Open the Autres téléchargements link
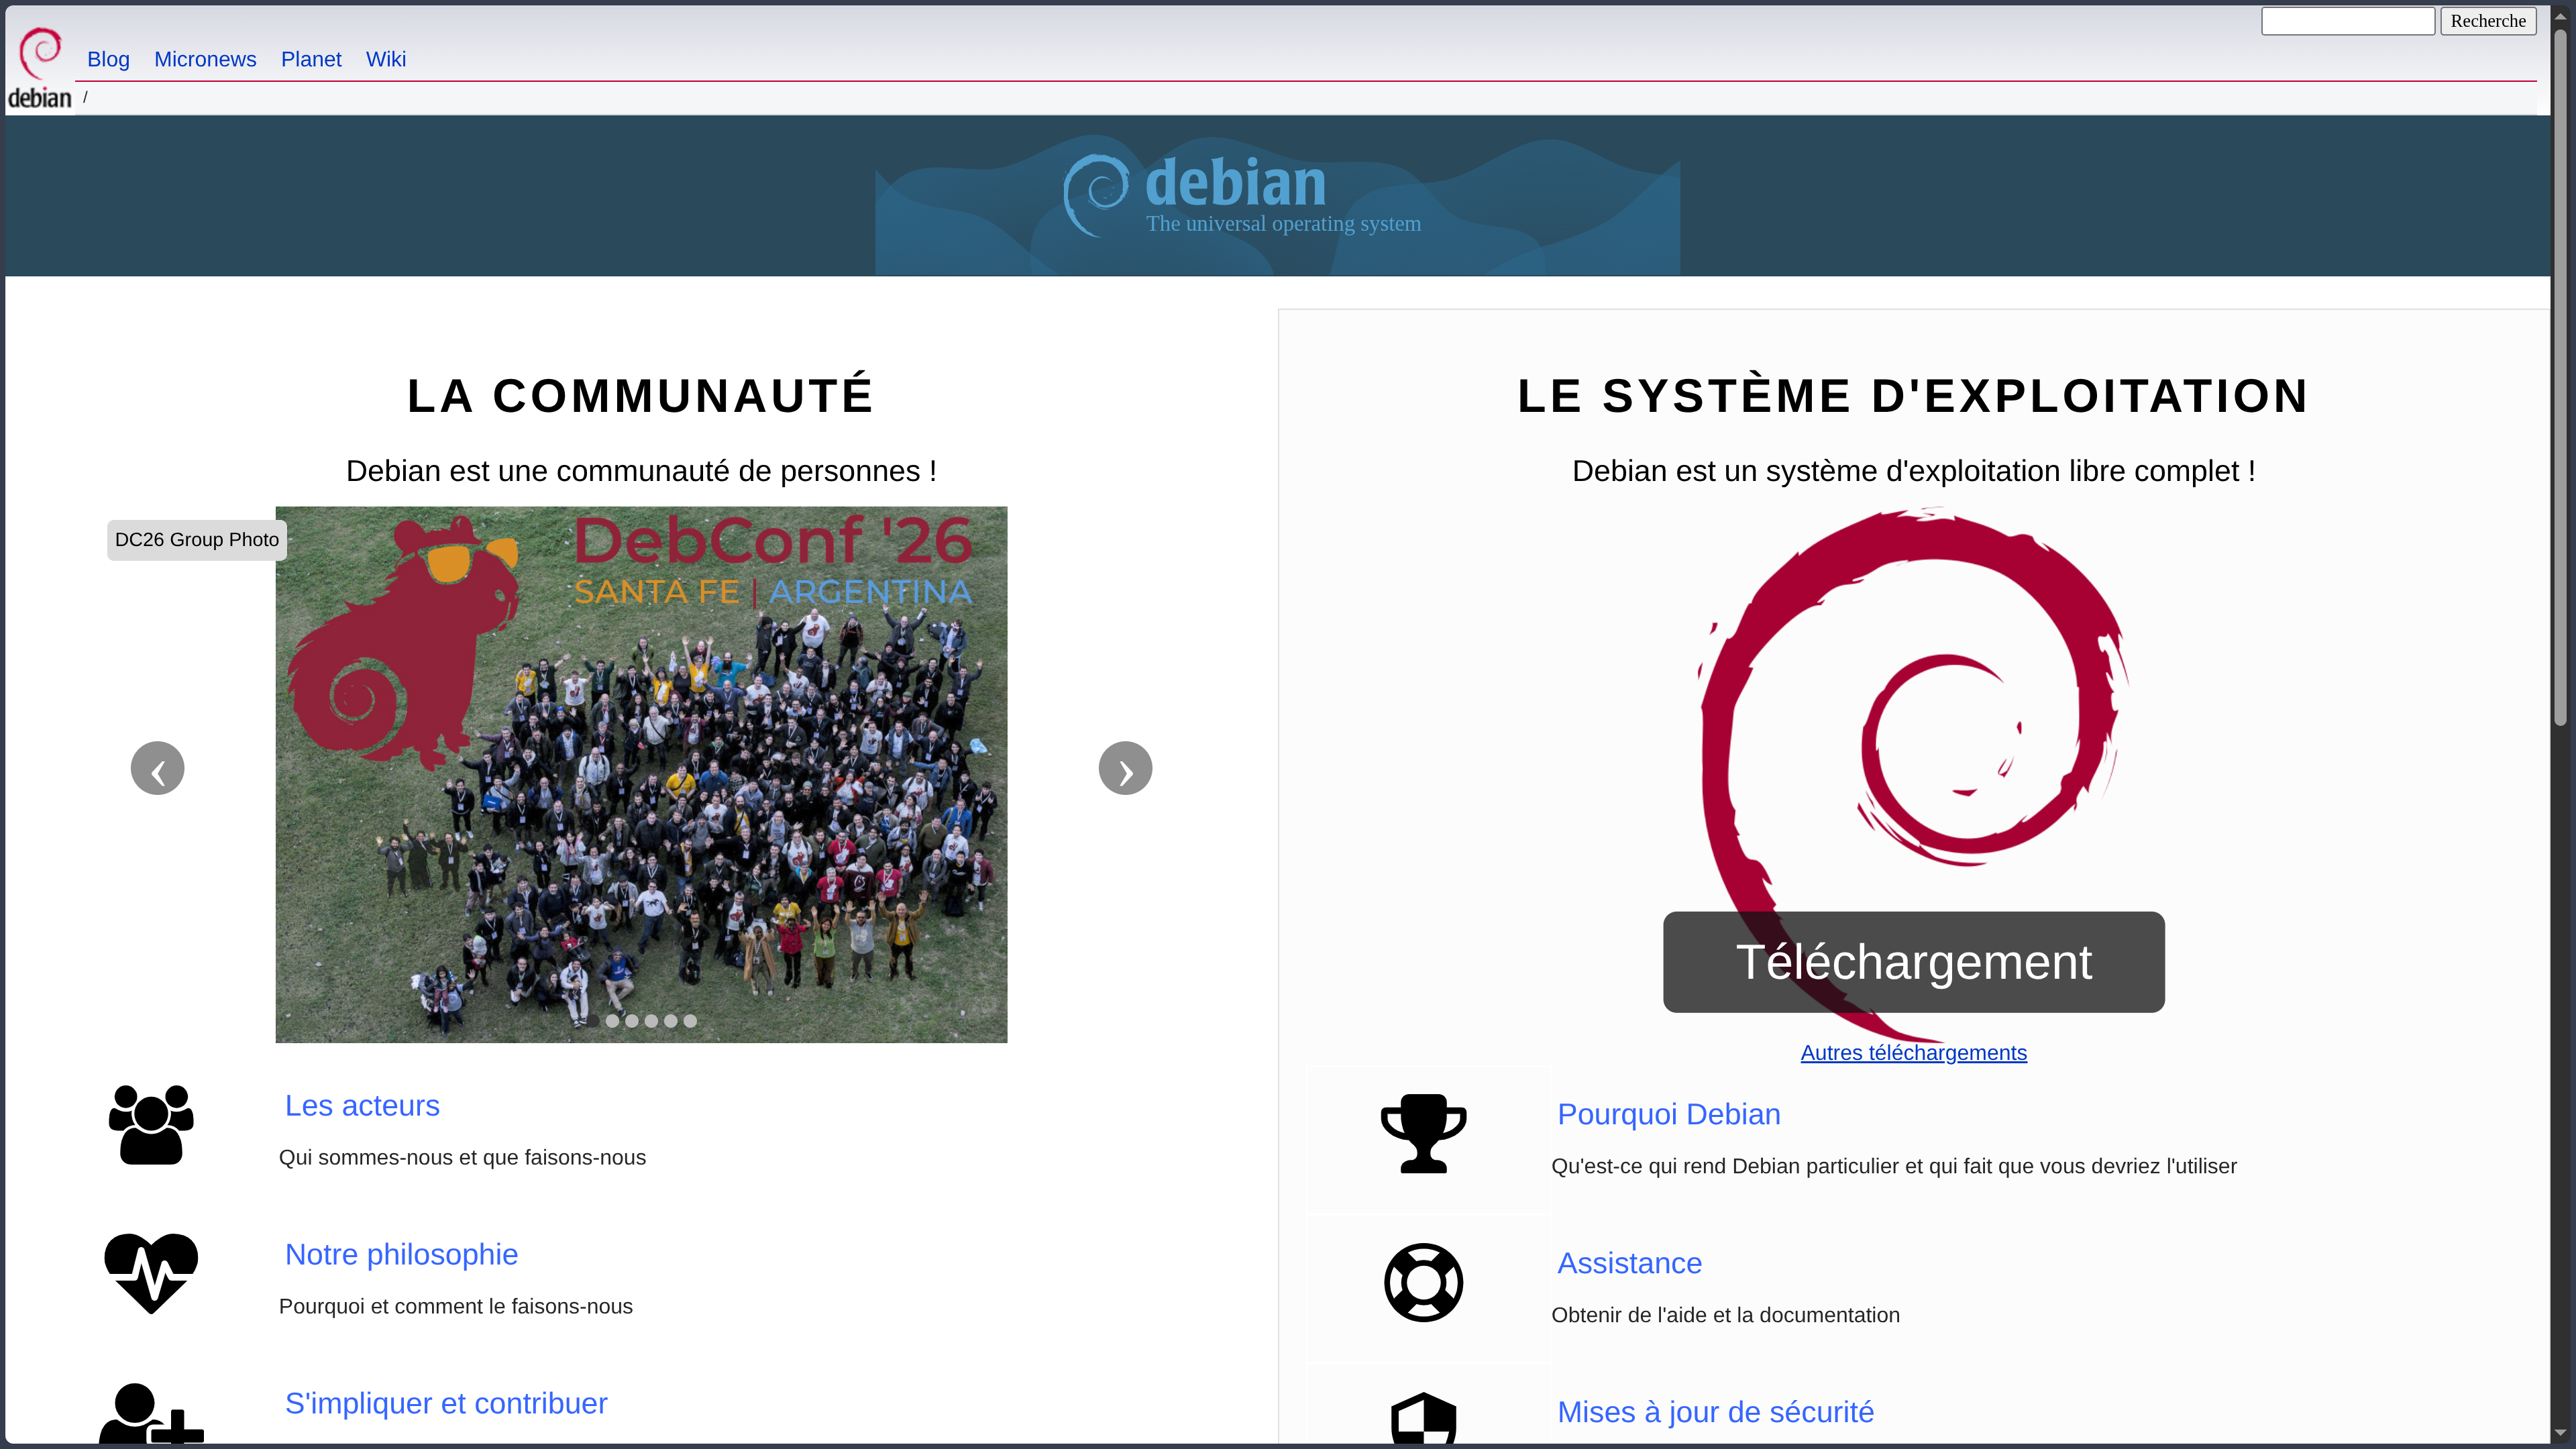Screen dimensions: 2576x1449 point(1913,1052)
